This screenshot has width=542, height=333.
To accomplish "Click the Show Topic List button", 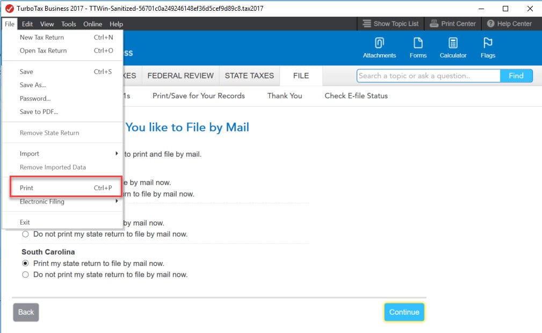I will [391, 24].
